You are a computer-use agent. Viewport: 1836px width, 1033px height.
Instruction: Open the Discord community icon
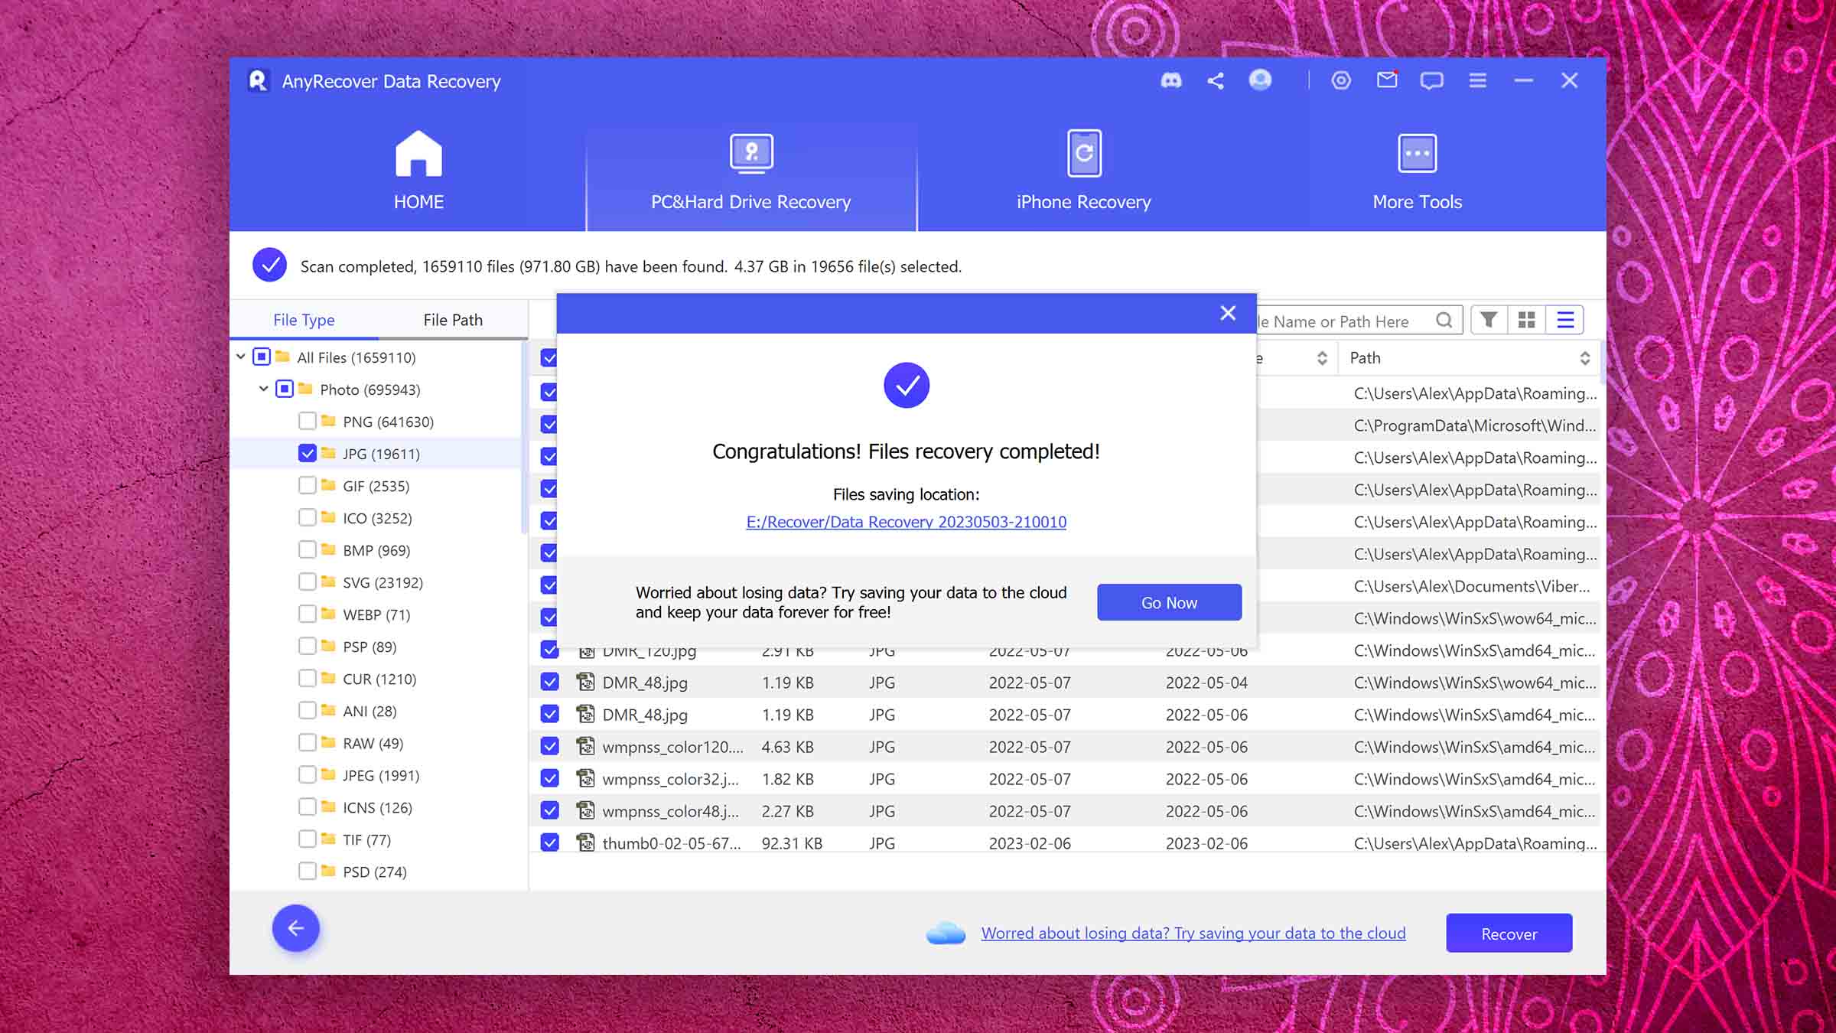click(1170, 80)
